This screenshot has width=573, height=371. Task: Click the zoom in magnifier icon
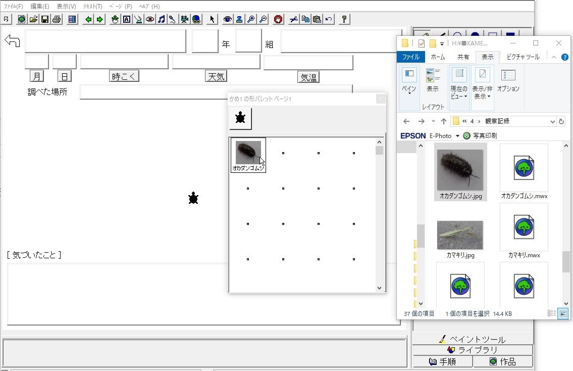251,19
